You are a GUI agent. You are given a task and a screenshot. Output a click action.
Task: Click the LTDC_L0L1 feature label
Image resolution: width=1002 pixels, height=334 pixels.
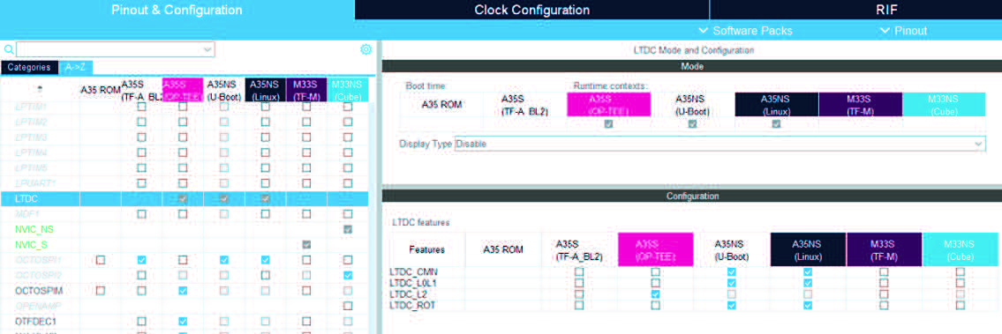pos(415,283)
